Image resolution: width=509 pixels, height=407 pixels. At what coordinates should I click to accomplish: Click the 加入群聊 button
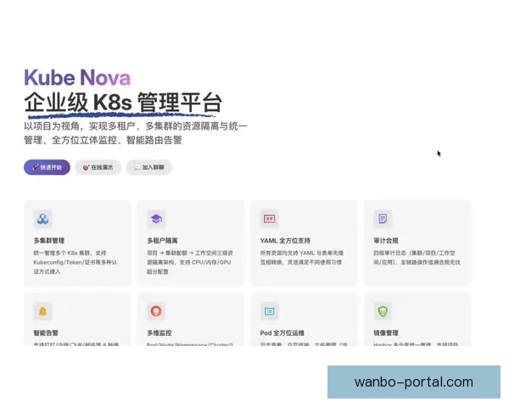(149, 167)
